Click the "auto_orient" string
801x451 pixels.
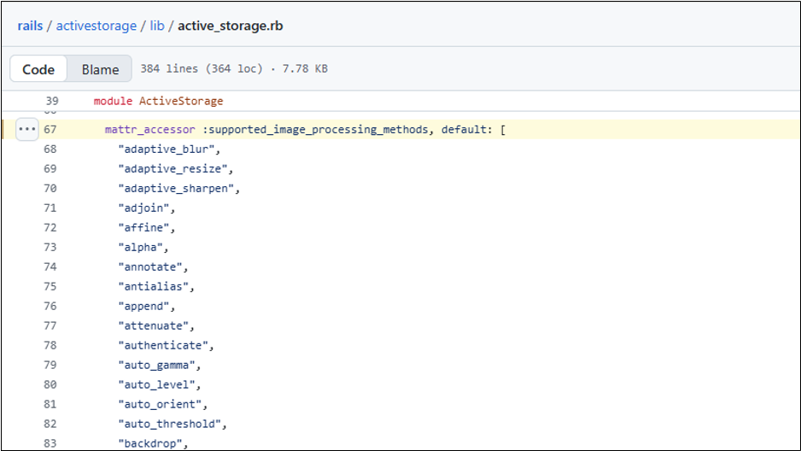coord(160,404)
